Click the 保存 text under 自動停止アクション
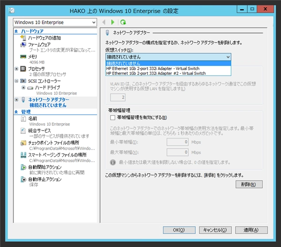Image resolution: width=281 pixels, height=247 pixels. tap(34, 185)
